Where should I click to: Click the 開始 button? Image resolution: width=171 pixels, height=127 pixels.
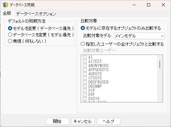coord(57,121)
